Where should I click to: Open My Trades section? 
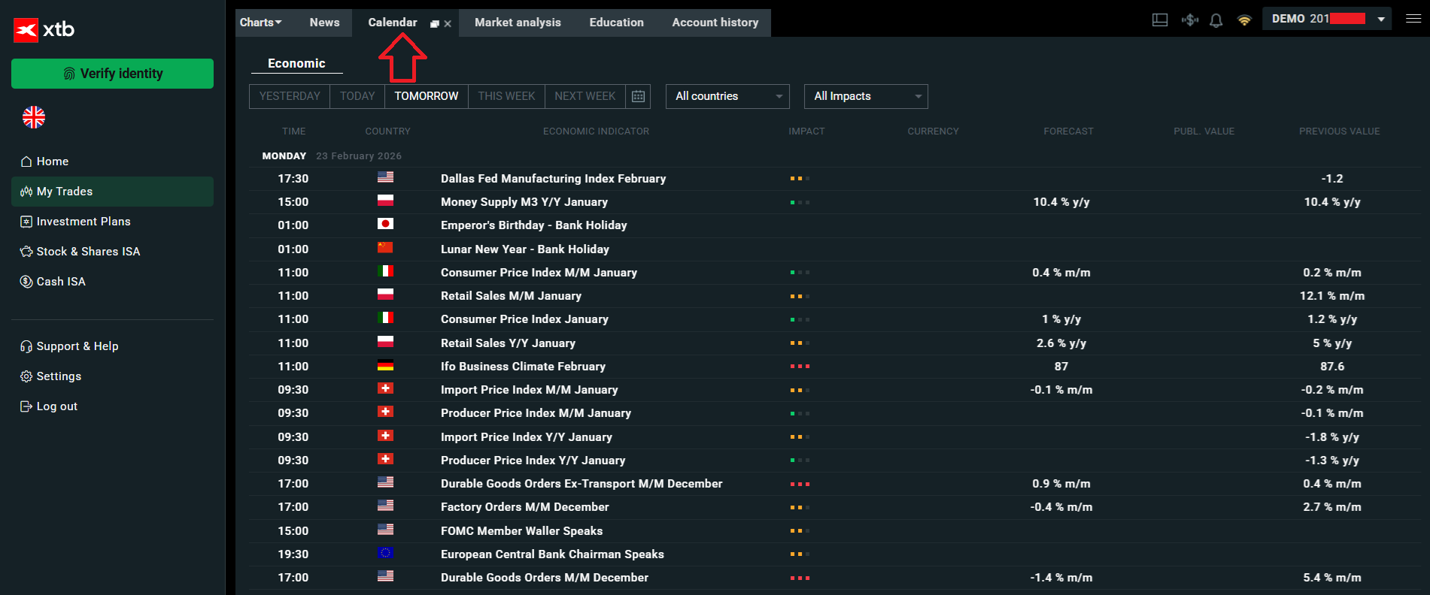coord(112,192)
